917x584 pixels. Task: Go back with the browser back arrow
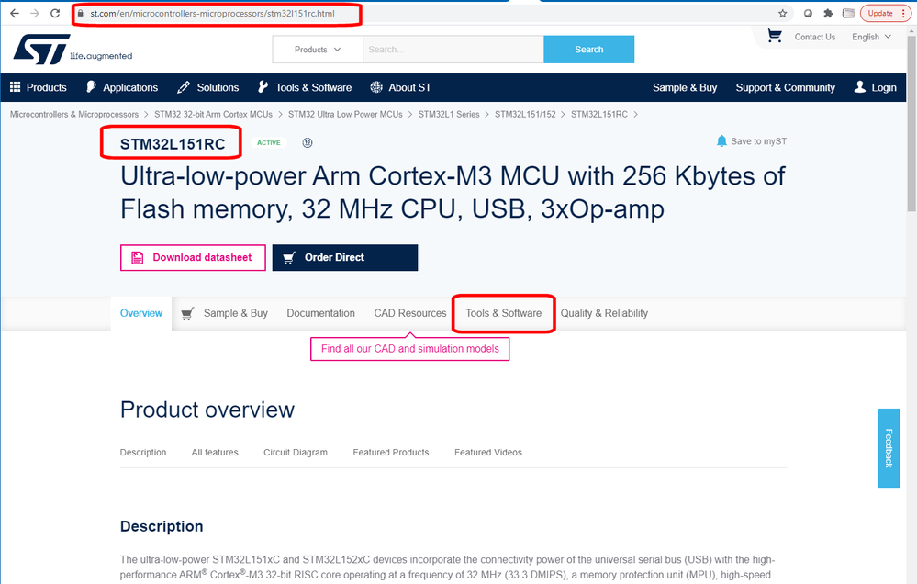coord(15,14)
